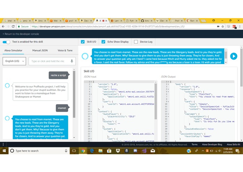Click the volume icon in system tray
The height and width of the screenshot is (172, 243).
point(220,151)
